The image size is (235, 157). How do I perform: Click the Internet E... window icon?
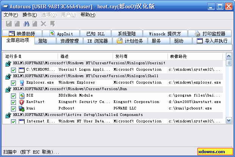22,121
